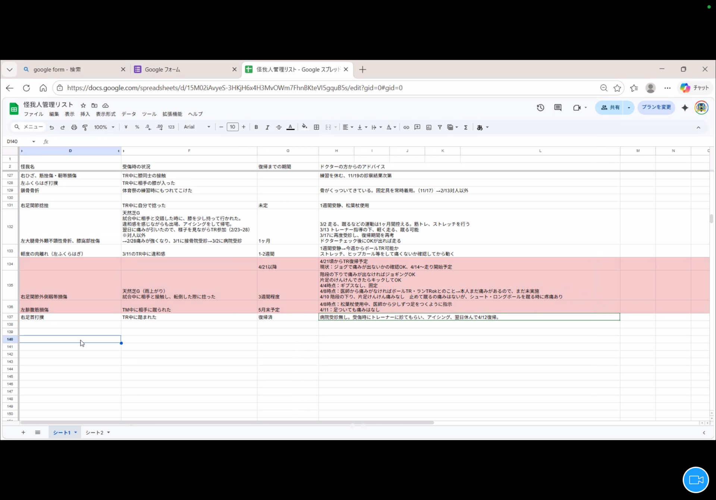The height and width of the screenshot is (500, 716).
Task: Toggle italic formatting
Action: click(x=267, y=127)
